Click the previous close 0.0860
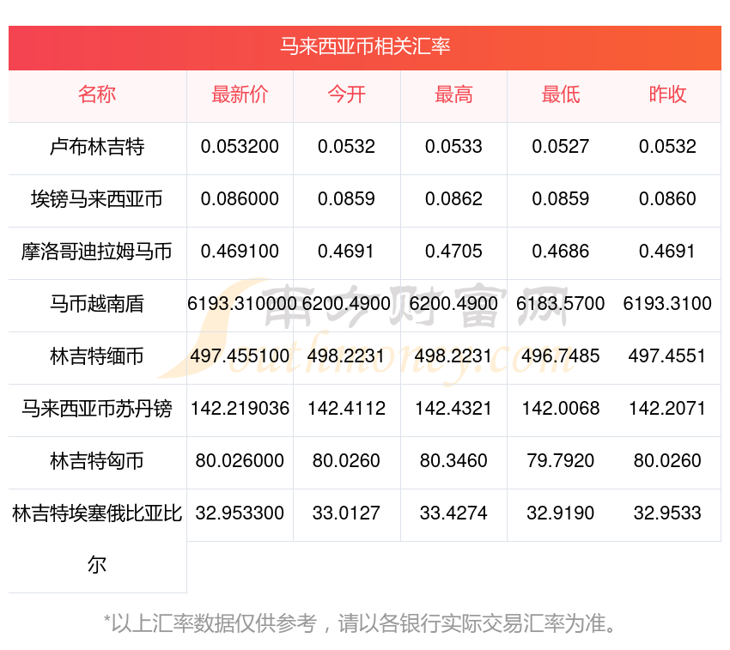 tap(667, 199)
